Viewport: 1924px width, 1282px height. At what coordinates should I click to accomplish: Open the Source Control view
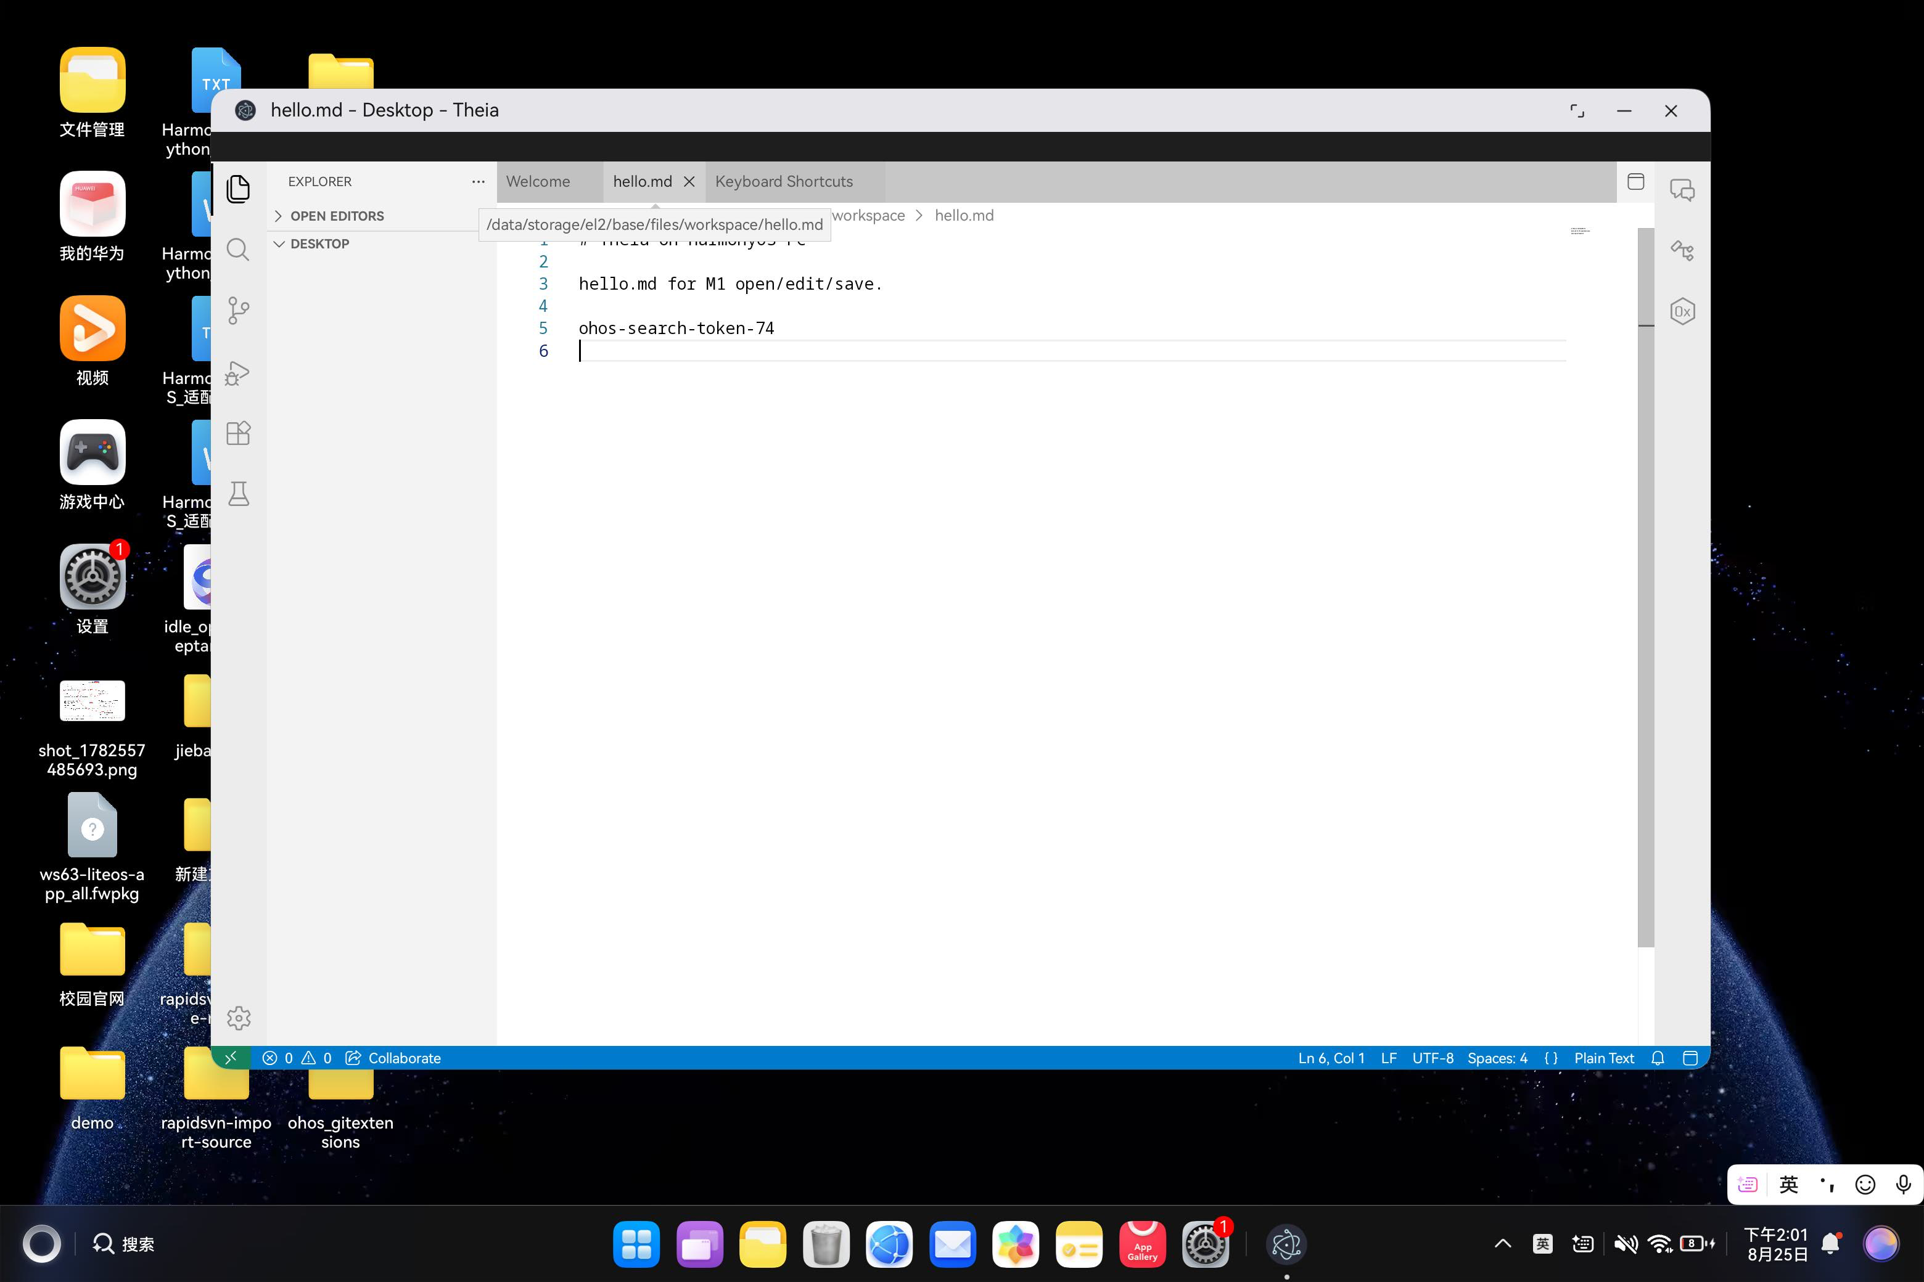coord(238,311)
